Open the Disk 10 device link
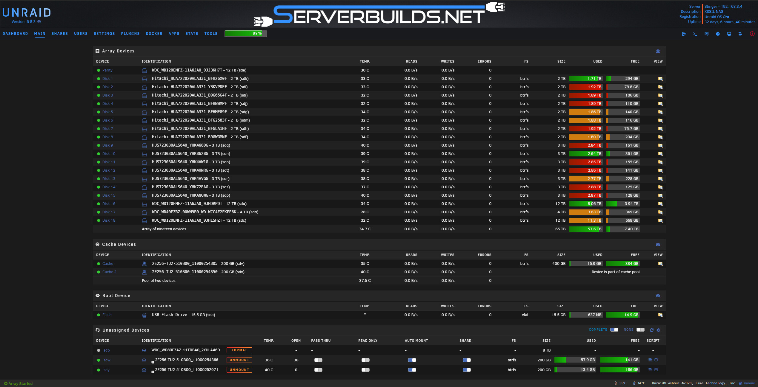This screenshot has width=758, height=387. click(109, 154)
